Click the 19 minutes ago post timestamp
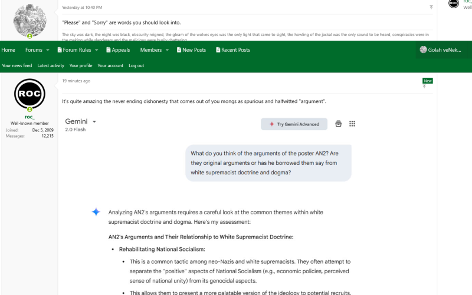This screenshot has width=472, height=295. pos(76,81)
